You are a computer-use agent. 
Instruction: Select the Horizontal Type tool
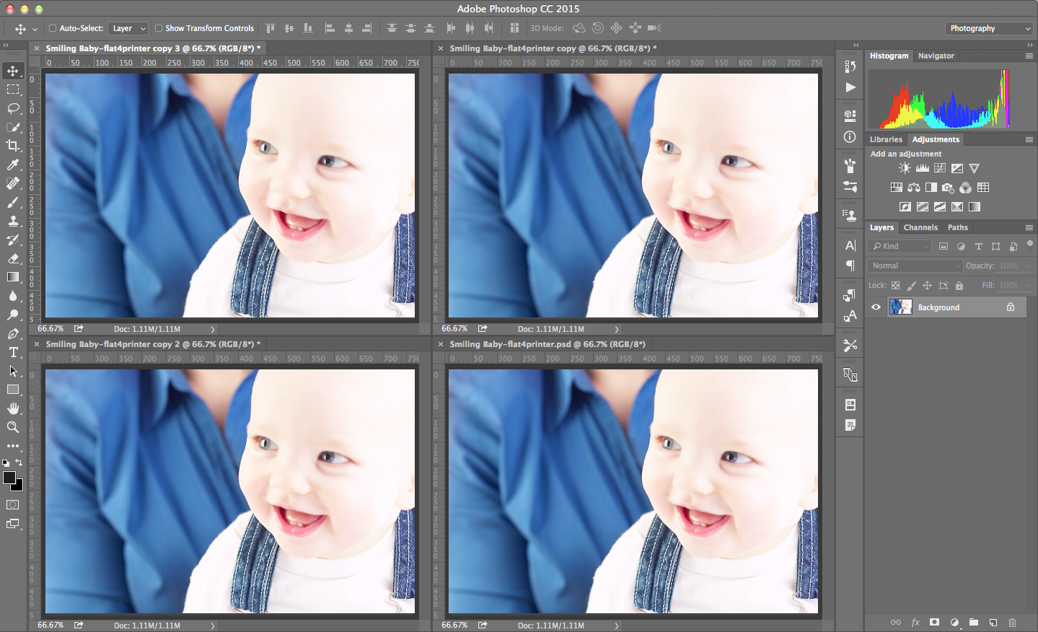(12, 352)
